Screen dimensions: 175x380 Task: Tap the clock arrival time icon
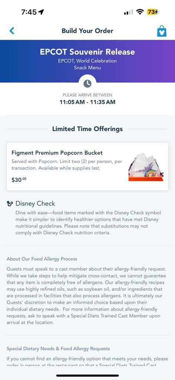tap(87, 83)
